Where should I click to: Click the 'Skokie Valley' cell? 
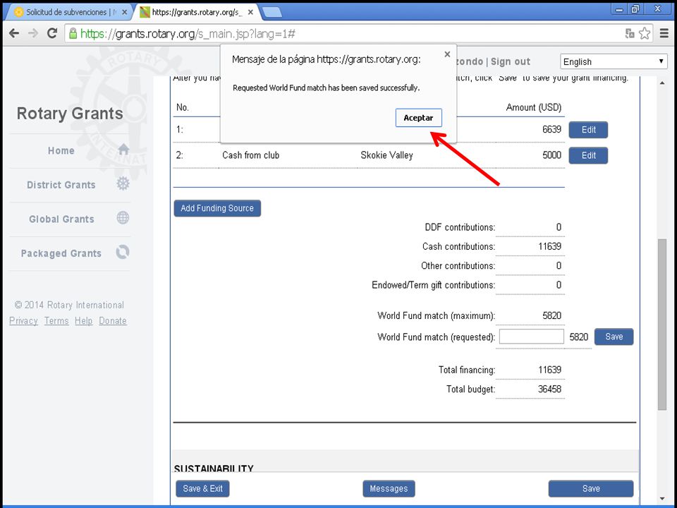click(387, 155)
